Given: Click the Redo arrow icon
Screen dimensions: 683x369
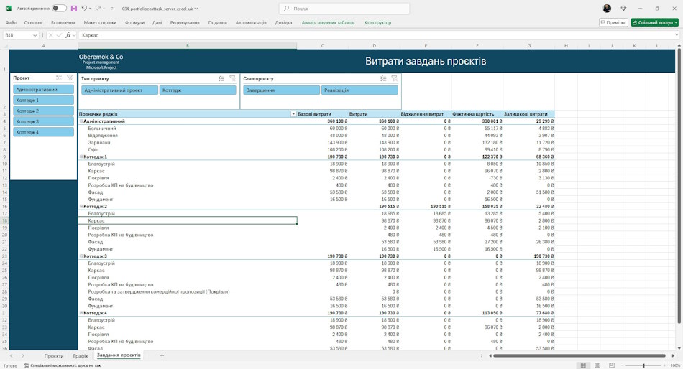Looking at the screenshot, I should [x=98, y=9].
